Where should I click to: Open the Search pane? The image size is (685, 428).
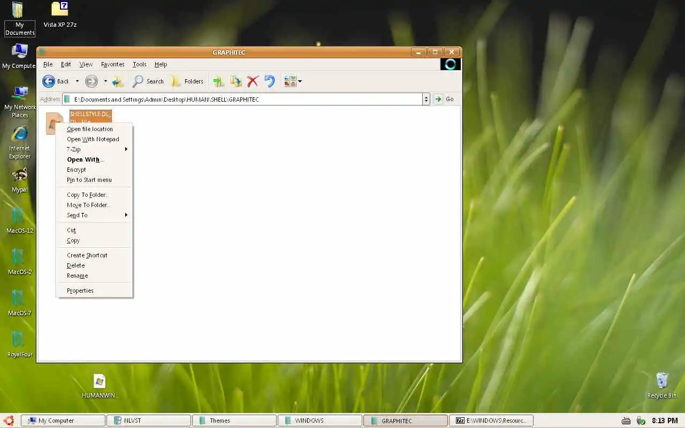[x=148, y=81]
